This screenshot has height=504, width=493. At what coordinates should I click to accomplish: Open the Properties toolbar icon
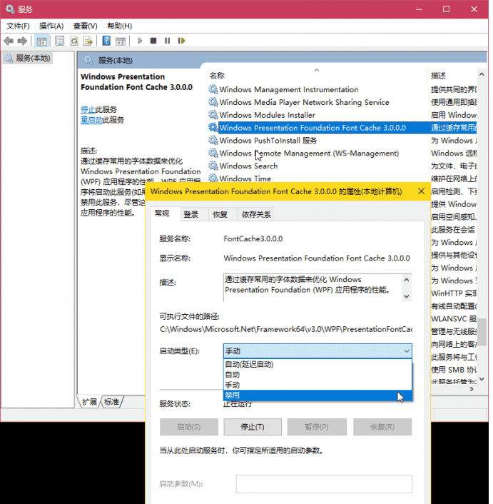pyautogui.click(x=59, y=41)
